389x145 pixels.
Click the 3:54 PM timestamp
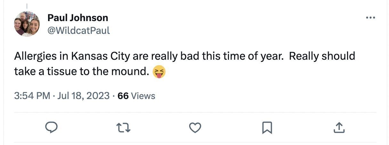(x=32, y=96)
